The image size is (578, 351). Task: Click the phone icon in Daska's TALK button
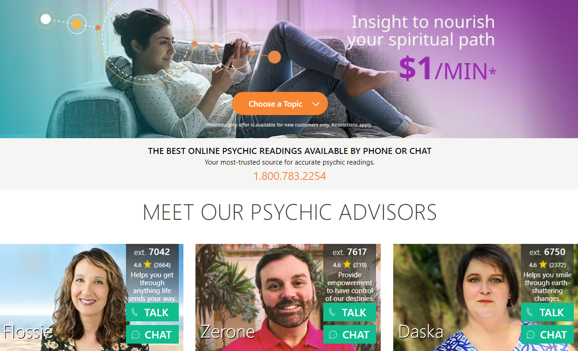click(529, 313)
